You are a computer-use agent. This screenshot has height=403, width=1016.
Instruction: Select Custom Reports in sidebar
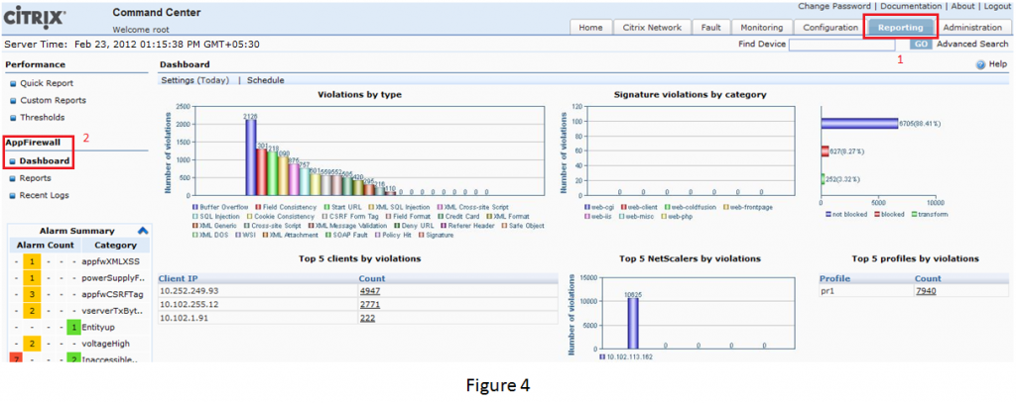(53, 100)
